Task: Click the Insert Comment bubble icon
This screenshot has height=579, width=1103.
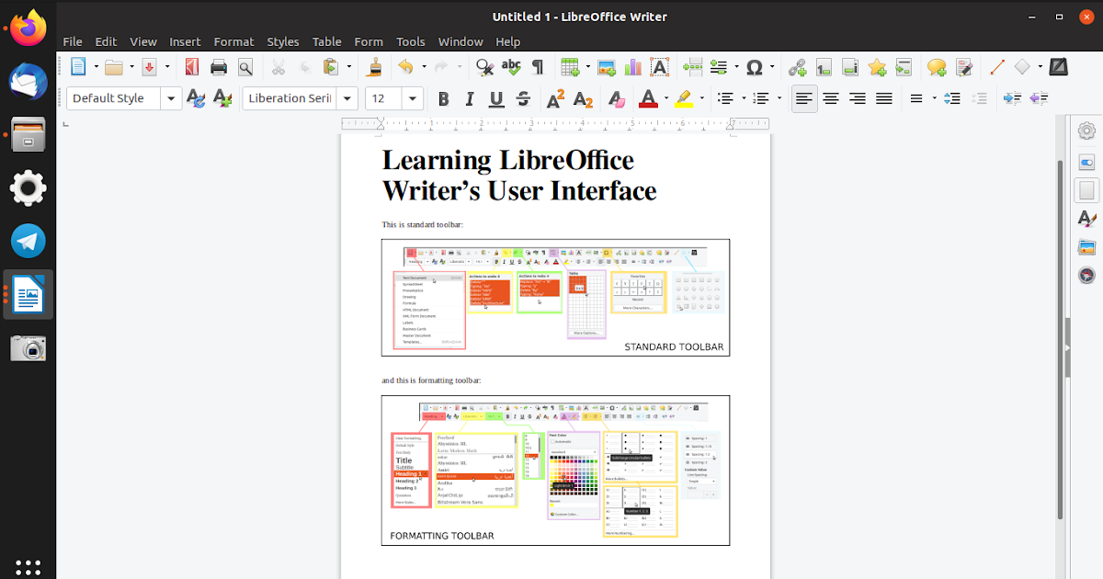Action: 937,67
